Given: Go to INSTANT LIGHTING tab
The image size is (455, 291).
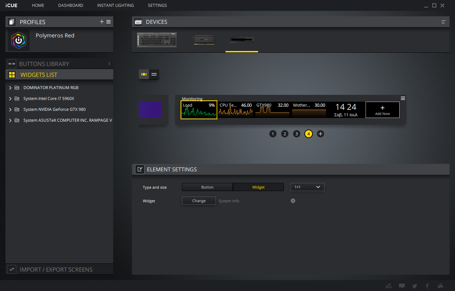Looking at the screenshot, I should click(115, 5).
